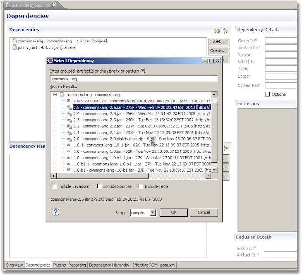Enable the Include Javadocs checkbox
Viewport: 302px width, 276px height.
[x=54, y=186]
